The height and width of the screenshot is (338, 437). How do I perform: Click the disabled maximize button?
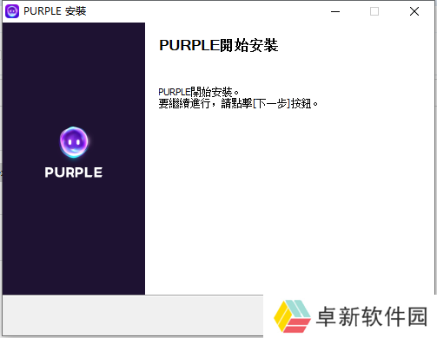[x=374, y=11]
